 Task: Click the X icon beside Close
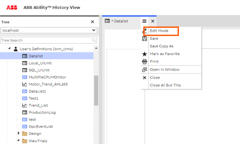(144, 78)
